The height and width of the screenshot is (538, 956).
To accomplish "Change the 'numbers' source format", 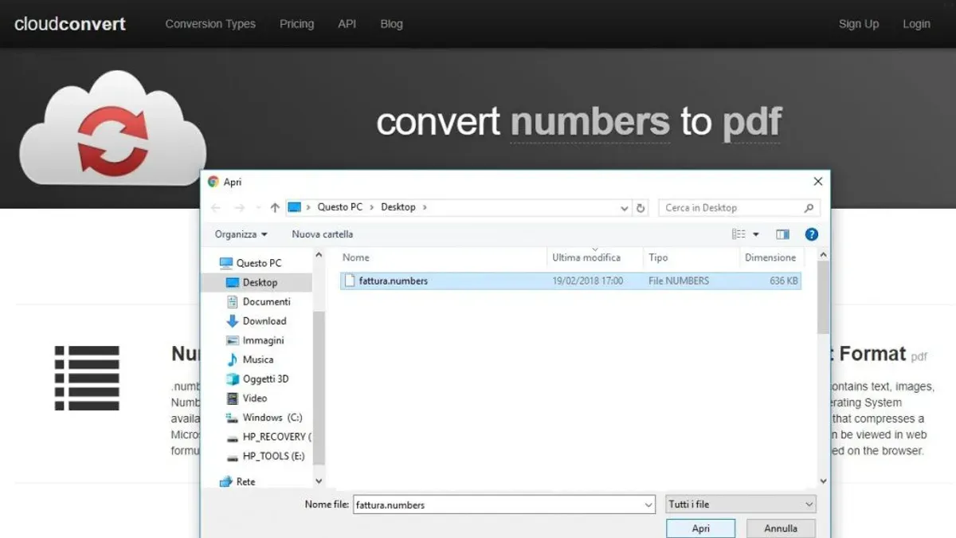I will click(x=590, y=122).
